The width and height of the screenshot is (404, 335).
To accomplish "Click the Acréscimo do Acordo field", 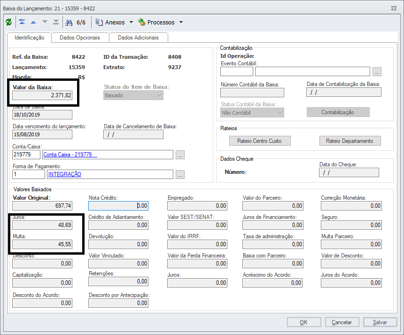I will tap(272, 283).
